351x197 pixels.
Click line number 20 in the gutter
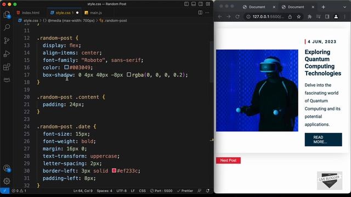27,97
